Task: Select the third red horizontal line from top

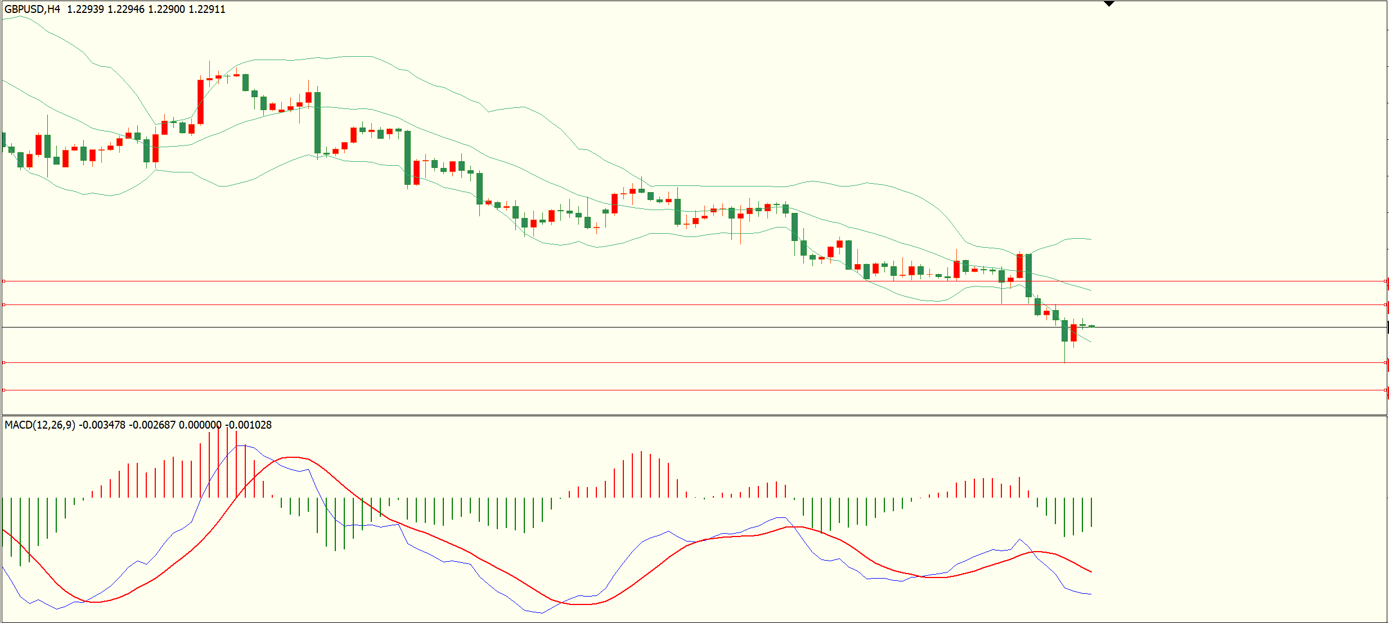Action: 694,362
